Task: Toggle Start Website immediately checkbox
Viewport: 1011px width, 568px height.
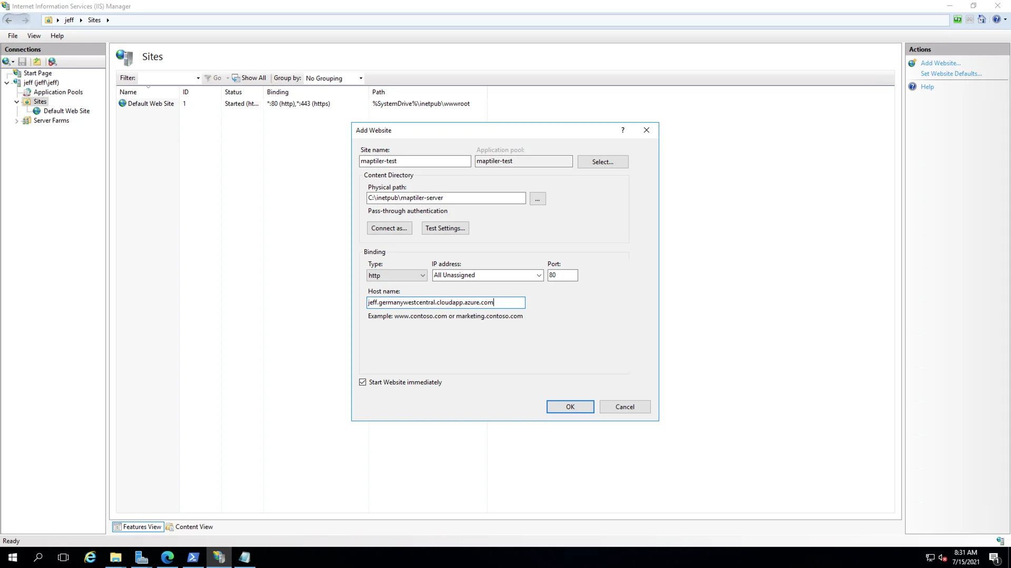Action: point(363,382)
